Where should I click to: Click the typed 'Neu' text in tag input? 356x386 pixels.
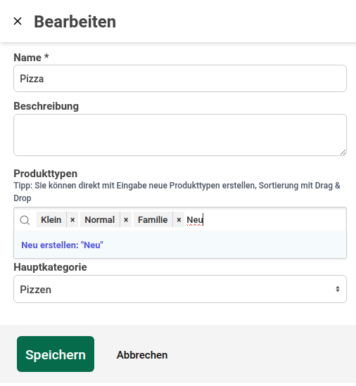click(x=195, y=219)
